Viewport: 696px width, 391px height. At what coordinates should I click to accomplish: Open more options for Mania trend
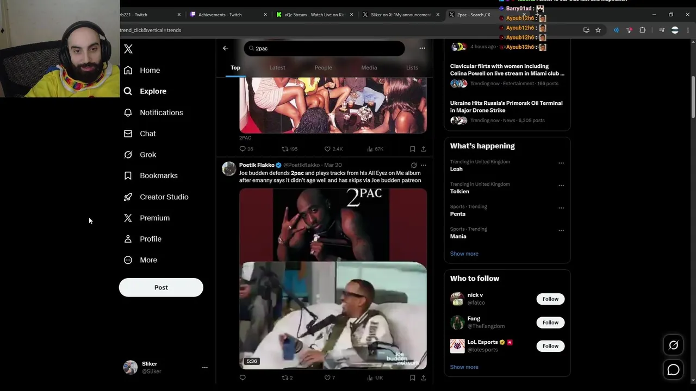(561, 230)
